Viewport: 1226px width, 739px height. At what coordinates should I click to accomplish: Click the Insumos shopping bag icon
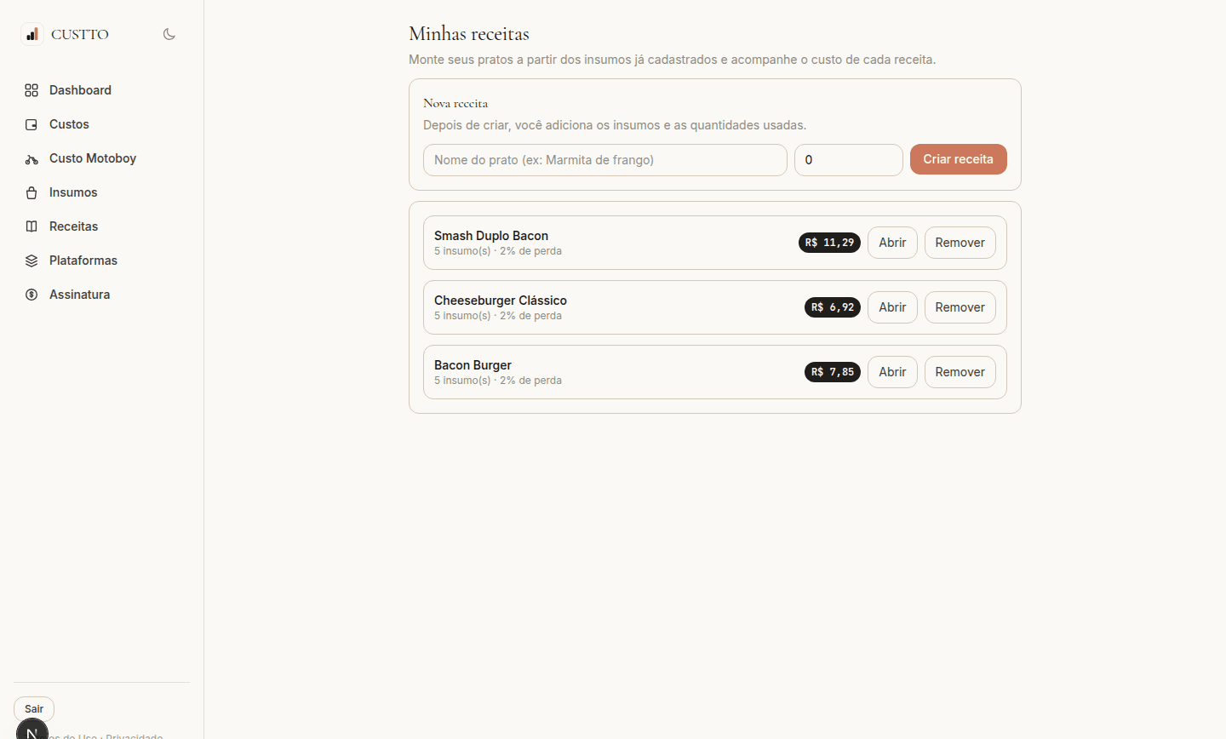coord(32,192)
